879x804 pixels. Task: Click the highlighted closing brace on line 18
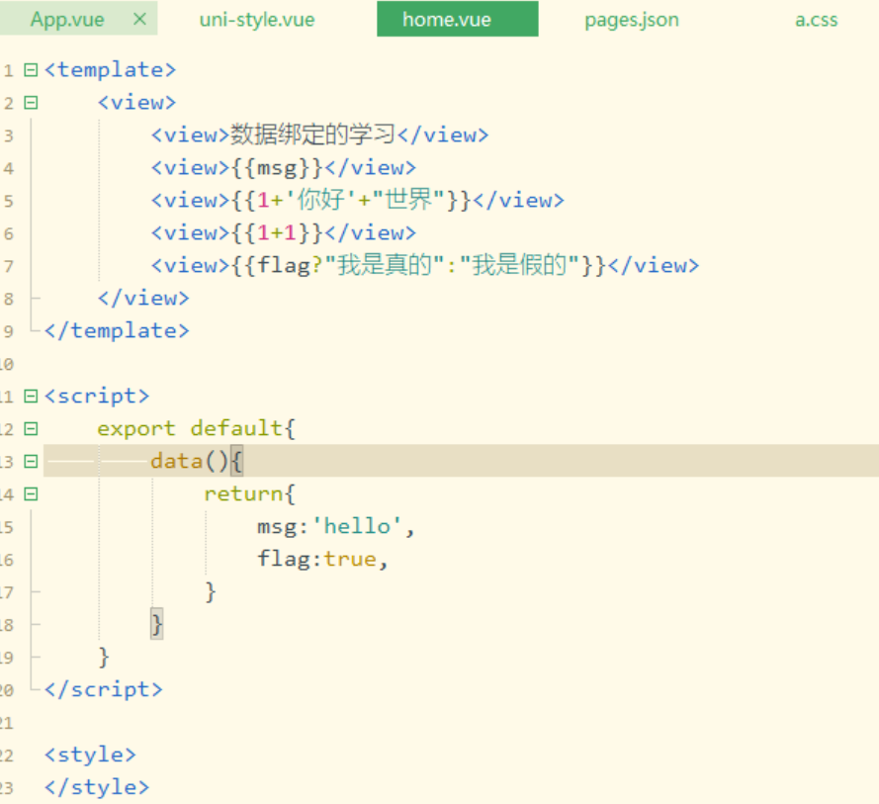pos(157,624)
